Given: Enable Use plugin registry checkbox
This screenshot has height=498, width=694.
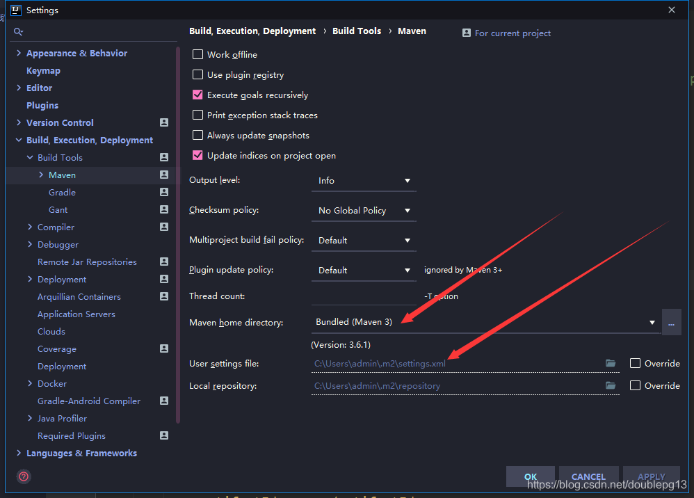Looking at the screenshot, I should coord(198,74).
